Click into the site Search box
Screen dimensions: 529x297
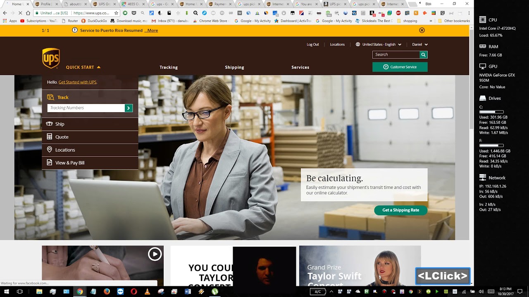[x=396, y=54]
